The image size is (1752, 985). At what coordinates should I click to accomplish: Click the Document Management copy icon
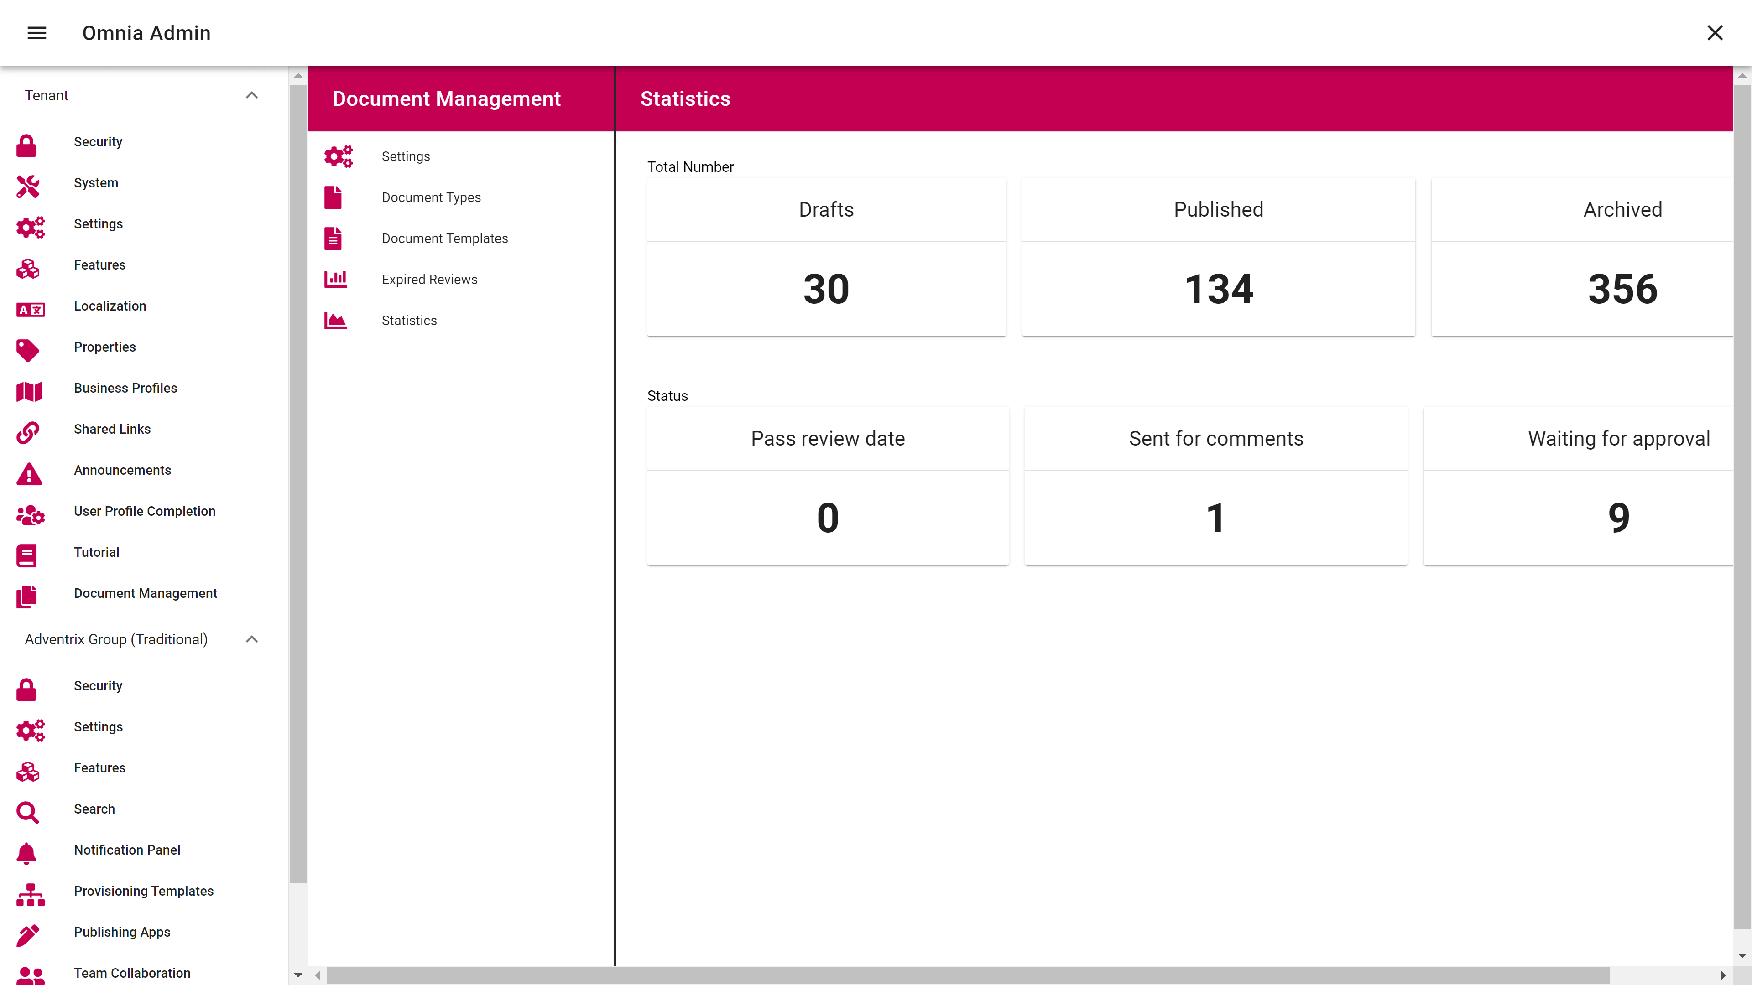point(26,597)
